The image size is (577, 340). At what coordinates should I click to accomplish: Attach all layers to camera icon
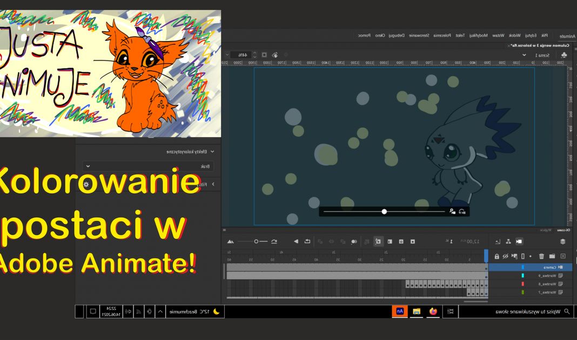514,256
